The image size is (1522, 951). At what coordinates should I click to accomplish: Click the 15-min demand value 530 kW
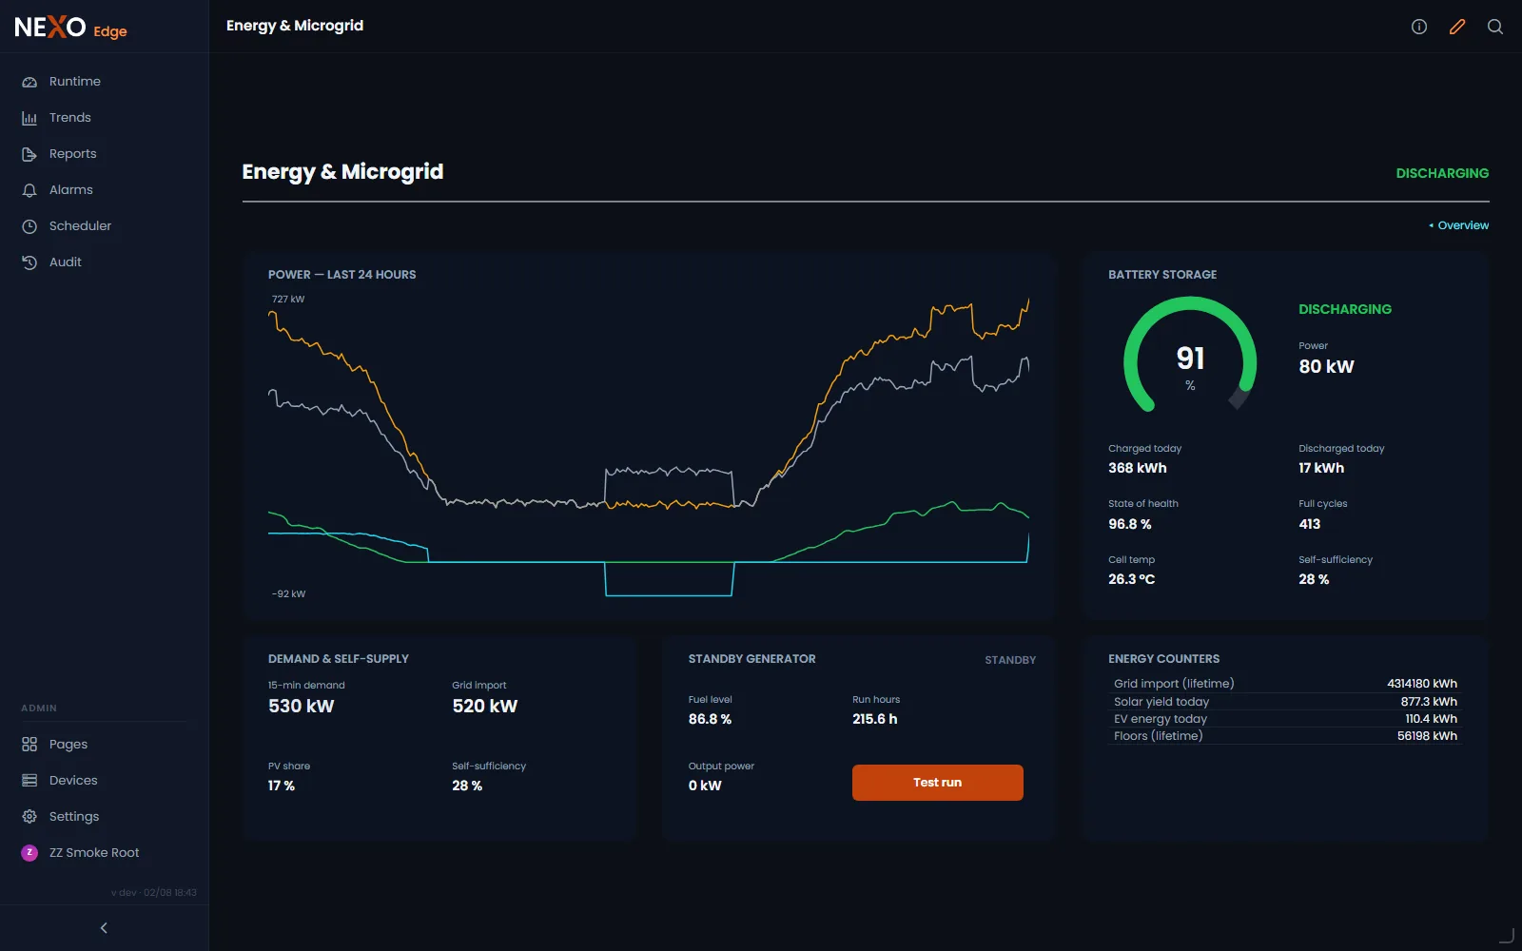pyautogui.click(x=302, y=707)
